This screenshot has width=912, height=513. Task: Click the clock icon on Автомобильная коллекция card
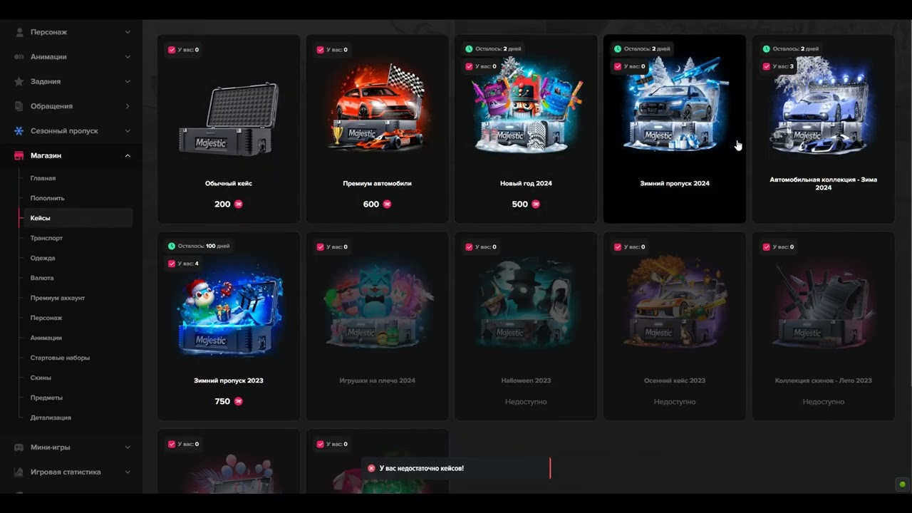[x=767, y=49]
